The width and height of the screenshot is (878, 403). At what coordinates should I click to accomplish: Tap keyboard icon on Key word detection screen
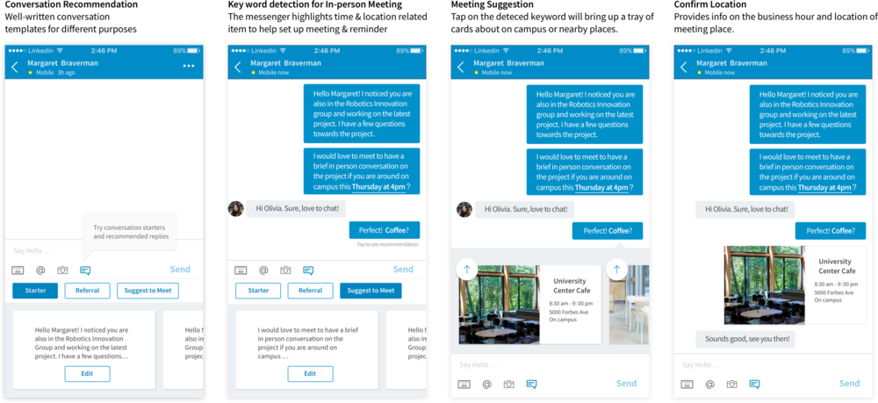pos(241,270)
